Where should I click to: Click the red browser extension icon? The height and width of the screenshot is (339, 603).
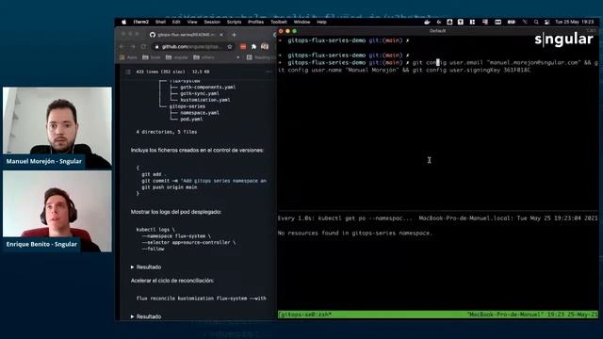click(243, 46)
